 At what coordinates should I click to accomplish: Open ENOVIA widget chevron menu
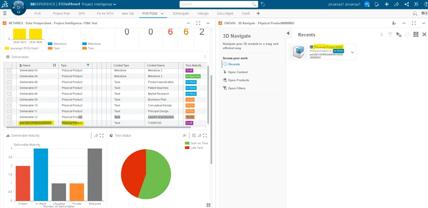pyautogui.click(x=424, y=23)
